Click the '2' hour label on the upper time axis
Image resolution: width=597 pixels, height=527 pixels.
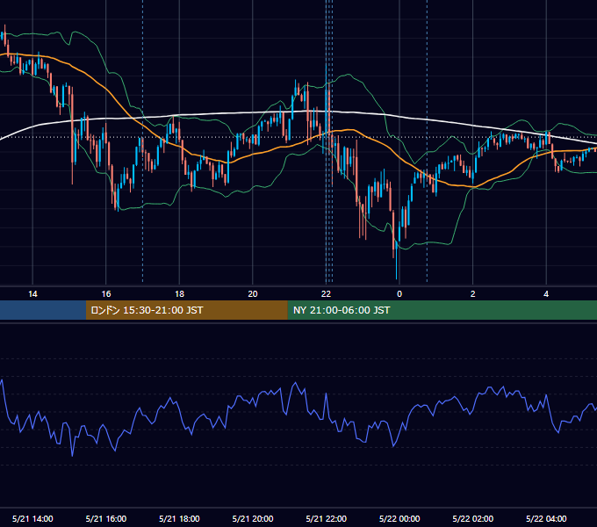pyautogui.click(x=473, y=294)
